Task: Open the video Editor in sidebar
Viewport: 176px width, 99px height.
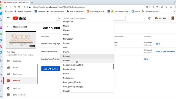Action: pos(15,68)
